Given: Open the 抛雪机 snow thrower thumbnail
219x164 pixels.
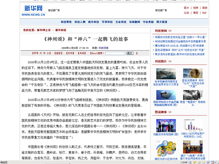Looking at the screenshot, I should [193, 95].
